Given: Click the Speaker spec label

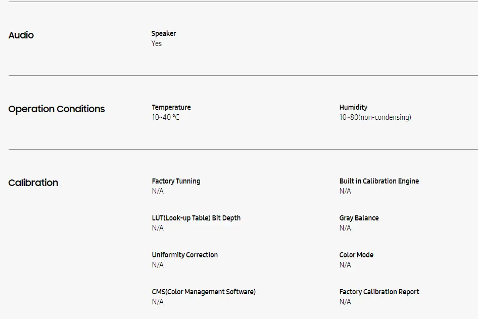Looking at the screenshot, I should tap(164, 33).
